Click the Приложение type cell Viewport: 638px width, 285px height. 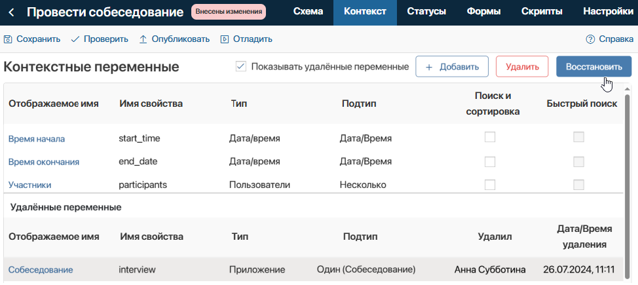[x=257, y=269]
